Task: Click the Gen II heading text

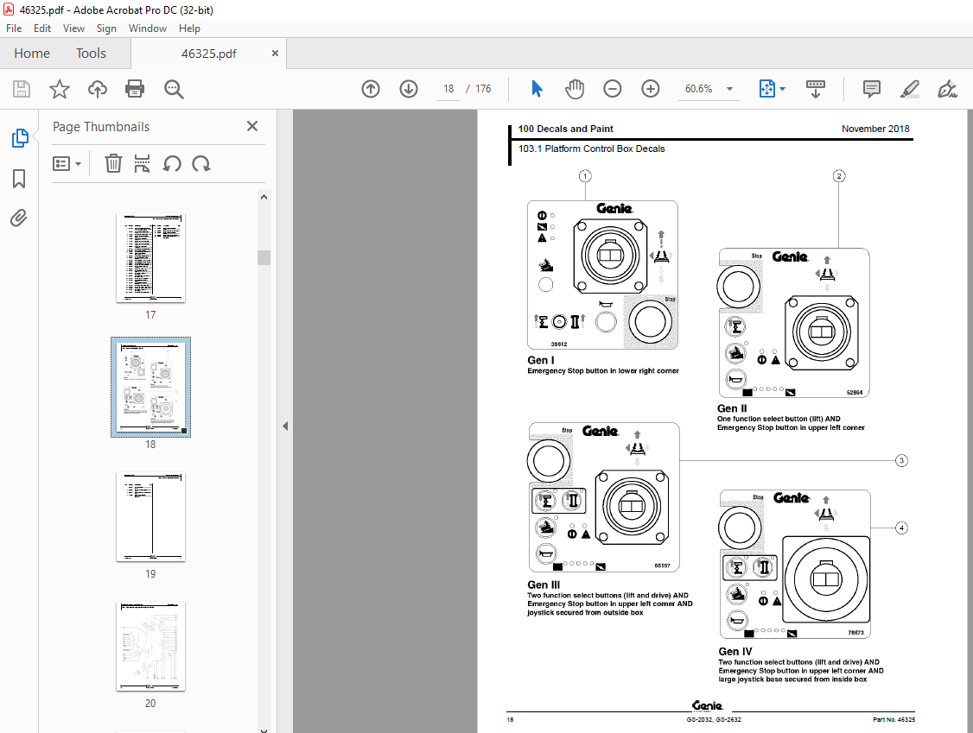Action: [x=732, y=408]
